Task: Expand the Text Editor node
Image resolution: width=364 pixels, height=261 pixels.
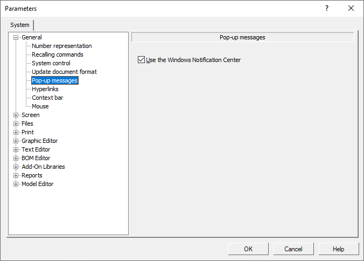Action: (x=16, y=150)
